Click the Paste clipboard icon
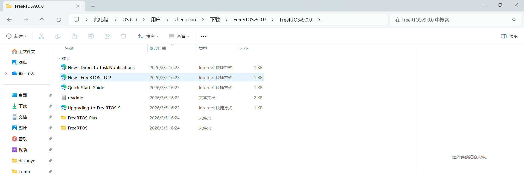 click(x=74, y=36)
